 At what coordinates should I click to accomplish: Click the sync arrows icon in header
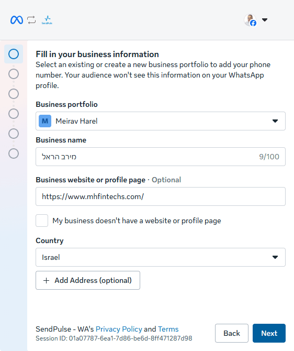pos(31,20)
